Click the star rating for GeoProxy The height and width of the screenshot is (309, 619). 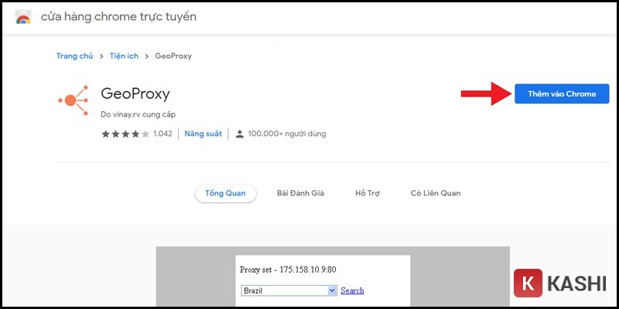coord(125,134)
